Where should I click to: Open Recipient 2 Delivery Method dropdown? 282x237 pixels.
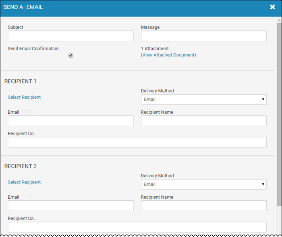[203, 184]
